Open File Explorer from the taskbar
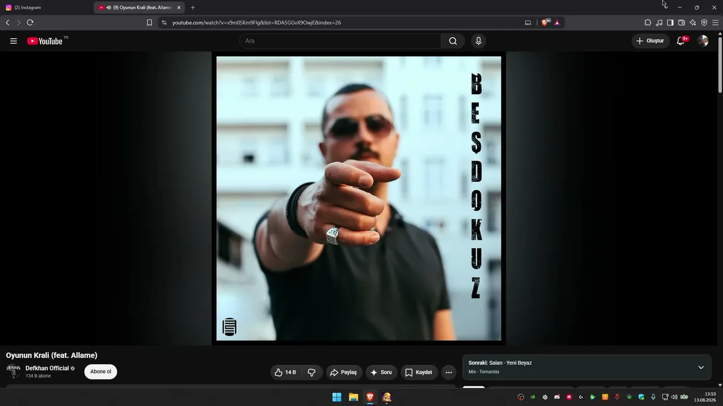 coord(354,397)
